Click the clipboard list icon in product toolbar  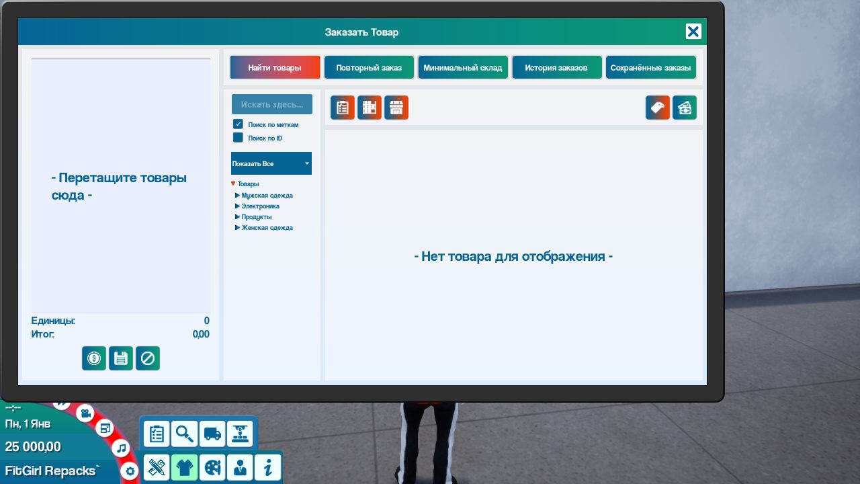click(343, 108)
